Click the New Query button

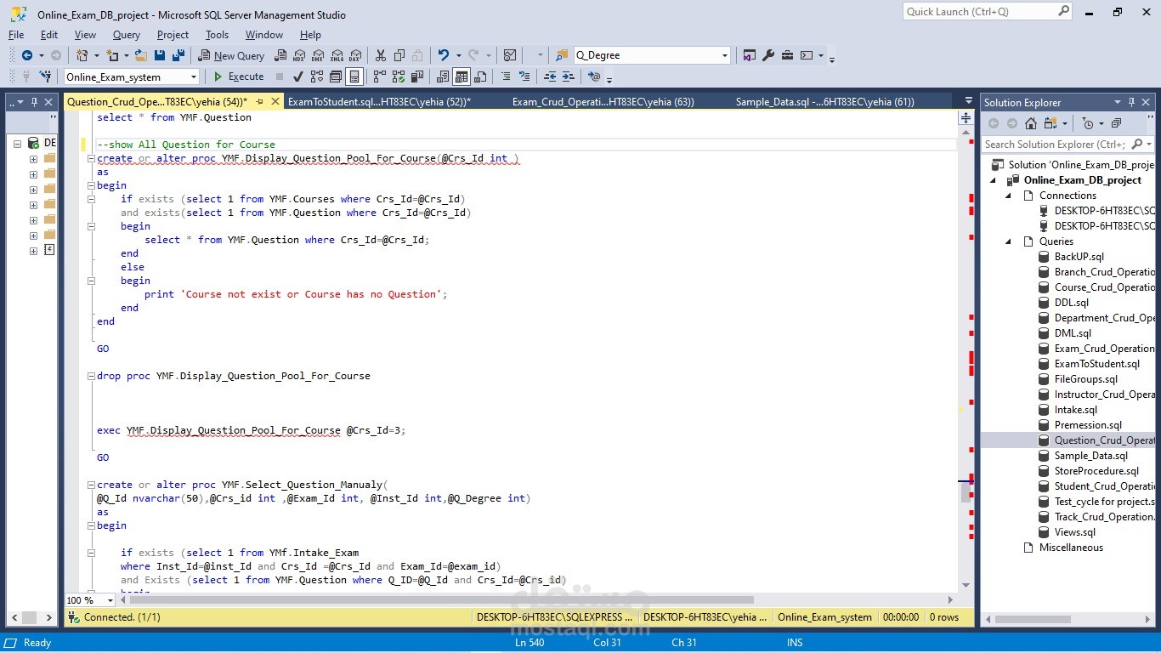pos(231,55)
